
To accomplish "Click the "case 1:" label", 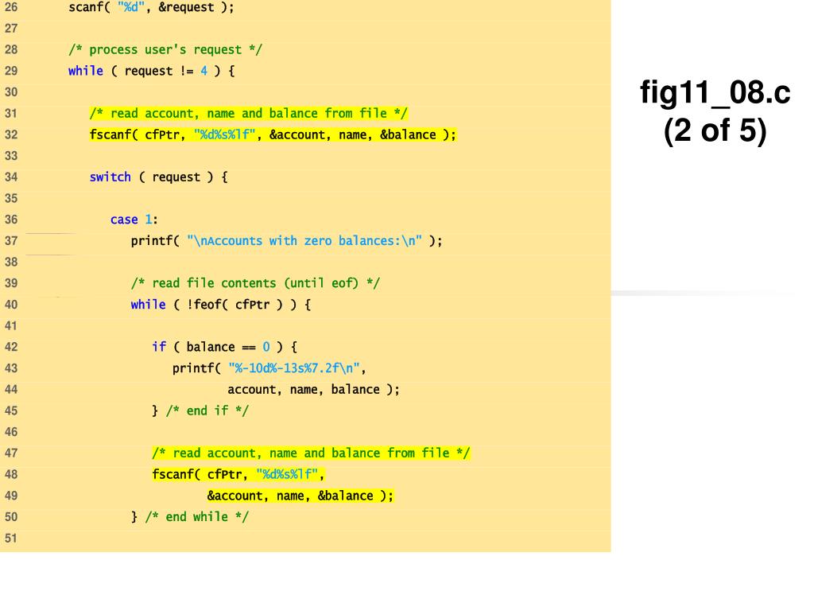I will [x=134, y=220].
